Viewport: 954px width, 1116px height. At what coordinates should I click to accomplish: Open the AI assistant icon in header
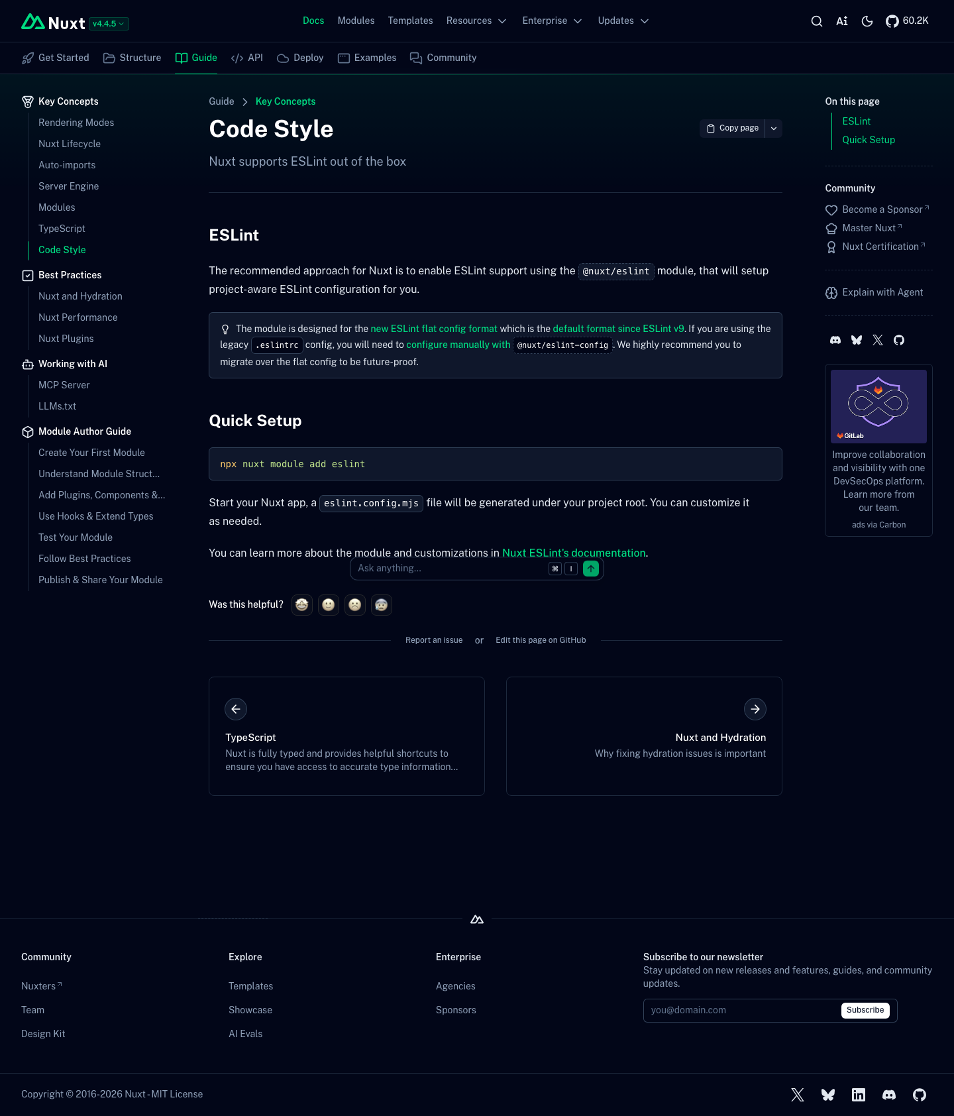pyautogui.click(x=842, y=21)
